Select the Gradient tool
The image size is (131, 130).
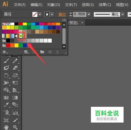coord(15,98)
